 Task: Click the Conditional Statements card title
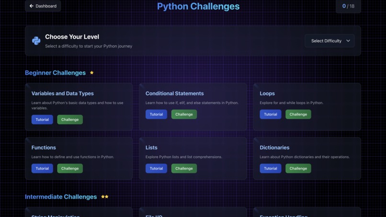(174, 93)
